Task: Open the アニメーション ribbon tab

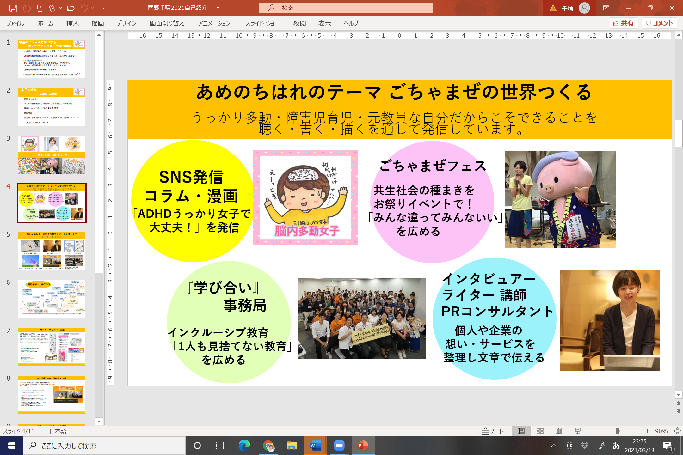Action: pyautogui.click(x=214, y=23)
